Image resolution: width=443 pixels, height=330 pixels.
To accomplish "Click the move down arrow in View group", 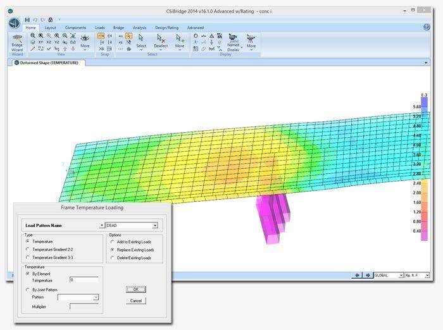I will click(x=73, y=49).
